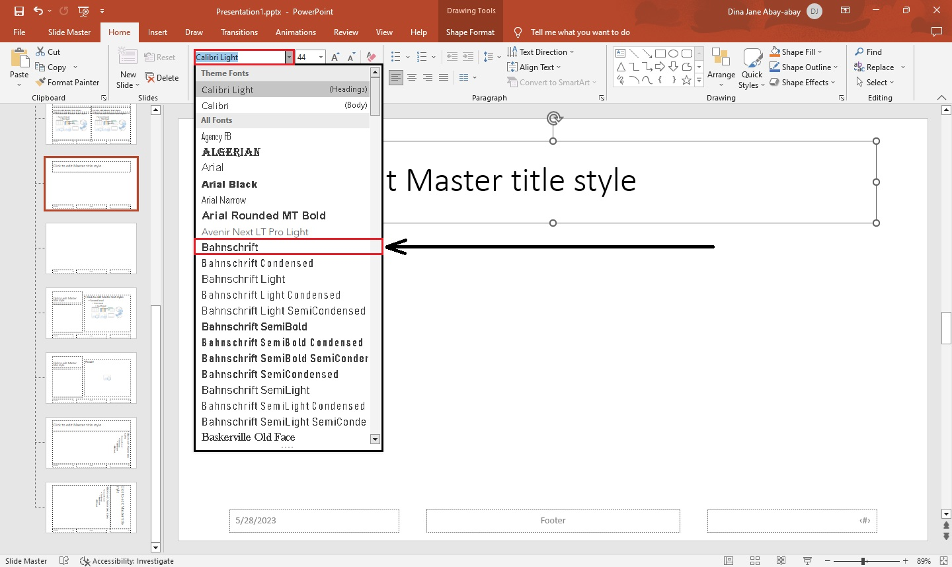
Task: Select the Format Painter tool
Action: (x=68, y=82)
